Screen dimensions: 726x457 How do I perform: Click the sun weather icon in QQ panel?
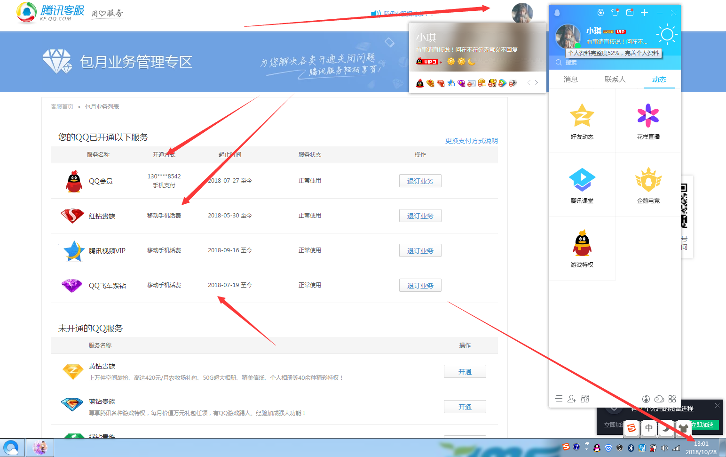(667, 34)
